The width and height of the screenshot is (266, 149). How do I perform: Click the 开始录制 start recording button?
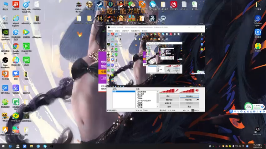click(188, 100)
